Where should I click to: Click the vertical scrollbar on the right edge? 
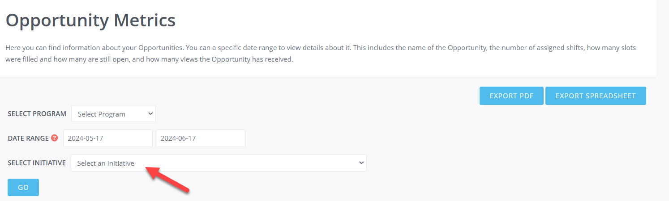point(663,100)
